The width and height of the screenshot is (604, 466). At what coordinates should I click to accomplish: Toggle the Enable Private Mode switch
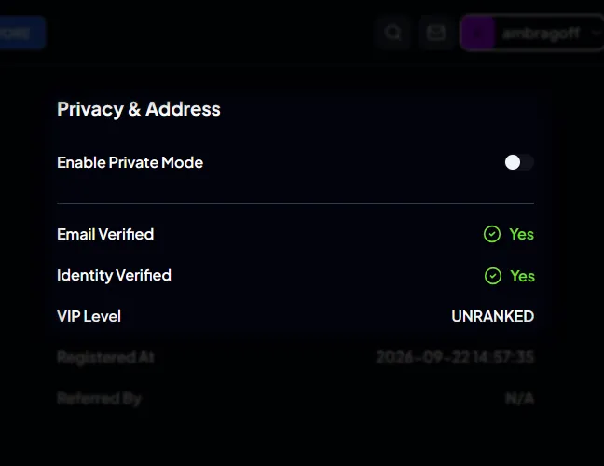519,162
